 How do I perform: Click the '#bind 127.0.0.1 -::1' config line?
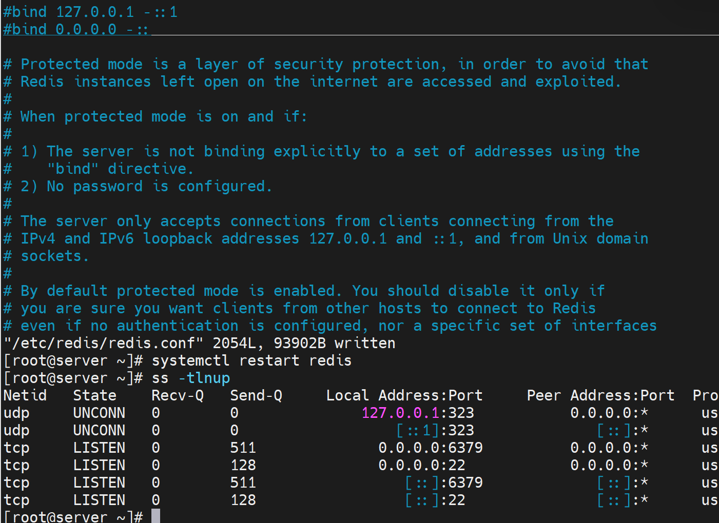tap(90, 12)
